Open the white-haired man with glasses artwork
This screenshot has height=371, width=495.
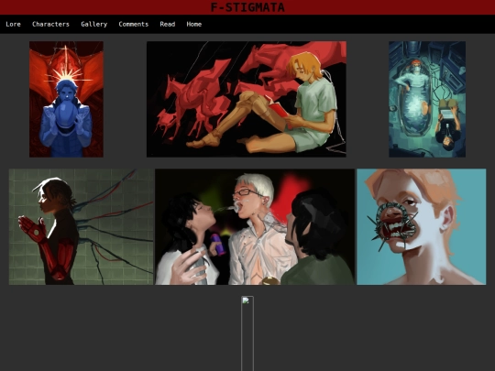(255, 227)
